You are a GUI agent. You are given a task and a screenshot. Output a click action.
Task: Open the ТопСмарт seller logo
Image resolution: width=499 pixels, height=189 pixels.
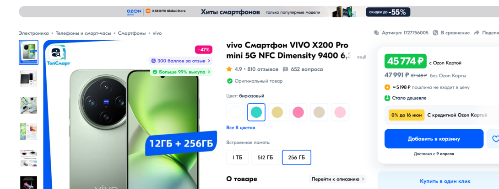(57, 55)
